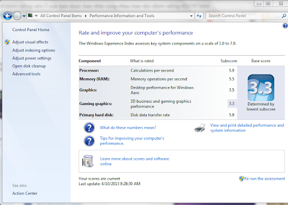Open the address bar history dropdown

tap(191, 16)
